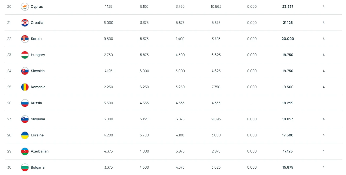
Task: Click the Cyprus flag icon
Action: pyautogui.click(x=25, y=7)
